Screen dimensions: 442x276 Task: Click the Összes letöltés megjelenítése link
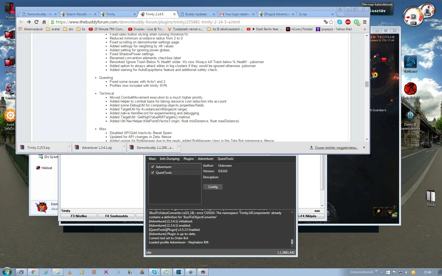click(336, 148)
